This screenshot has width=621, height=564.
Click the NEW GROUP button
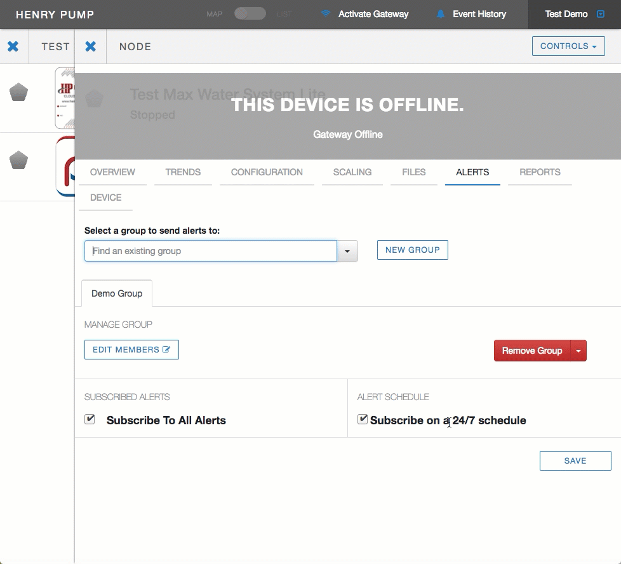click(x=412, y=250)
